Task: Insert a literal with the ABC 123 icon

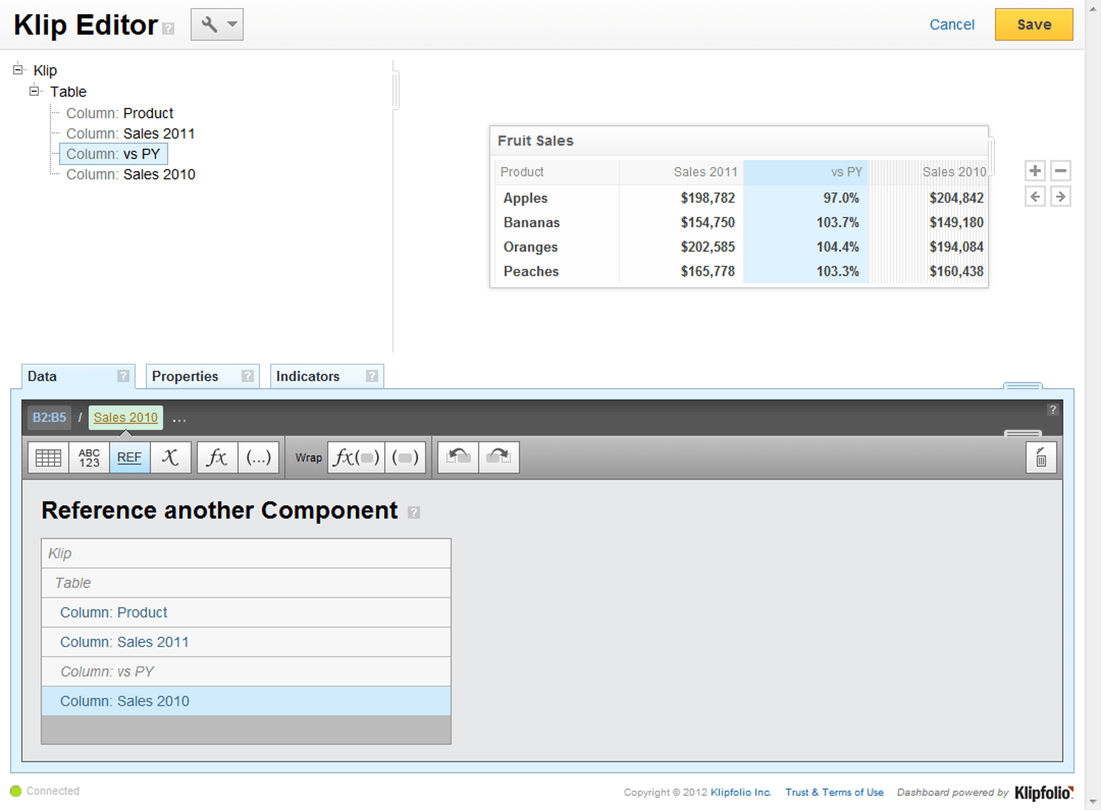Action: [x=89, y=457]
